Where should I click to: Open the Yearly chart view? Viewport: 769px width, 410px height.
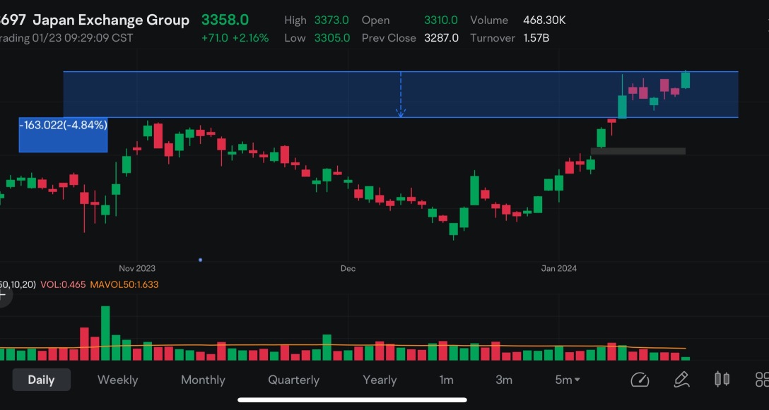pyautogui.click(x=380, y=380)
